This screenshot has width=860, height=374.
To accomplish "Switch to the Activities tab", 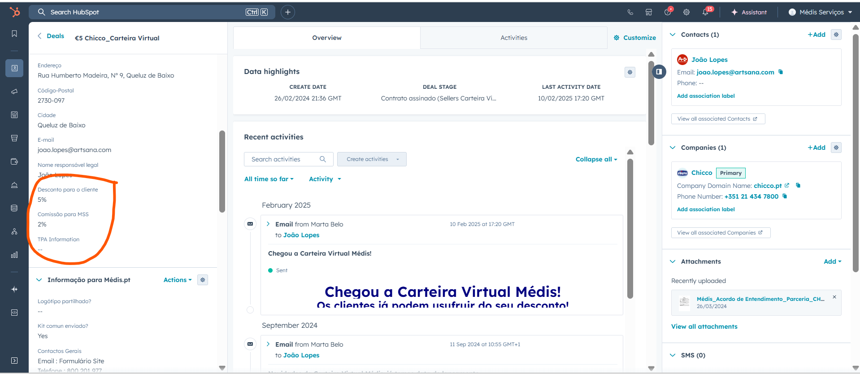I will point(513,38).
